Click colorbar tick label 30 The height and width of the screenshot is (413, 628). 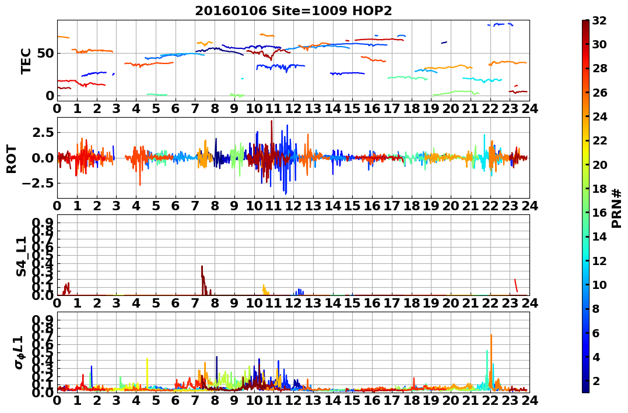pyautogui.click(x=599, y=44)
